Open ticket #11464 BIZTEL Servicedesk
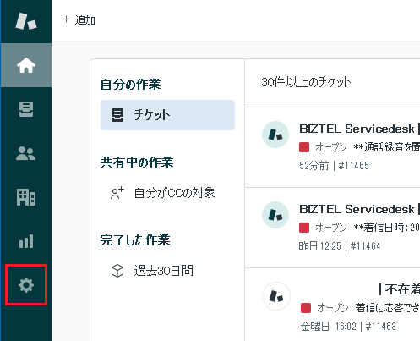420x341 pixels. (332, 228)
